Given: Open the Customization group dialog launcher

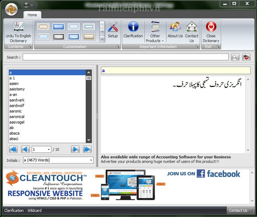Looking at the screenshot, I should click(118, 46).
